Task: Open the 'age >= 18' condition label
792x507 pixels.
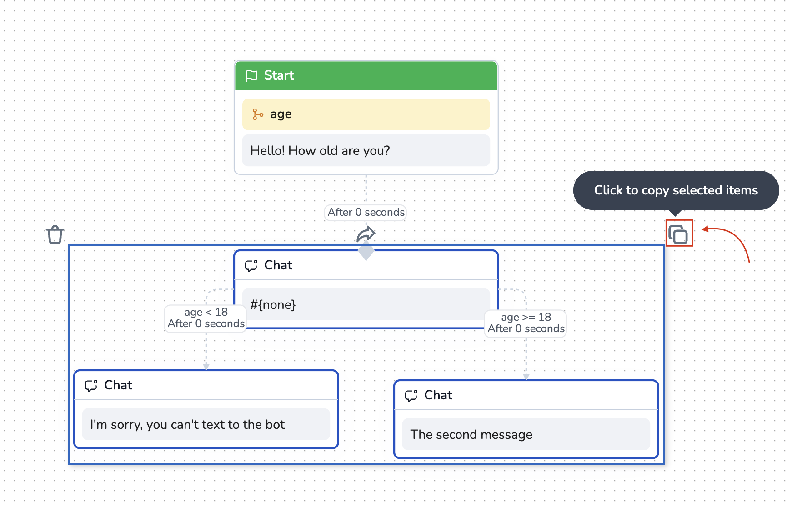Action: click(526, 323)
